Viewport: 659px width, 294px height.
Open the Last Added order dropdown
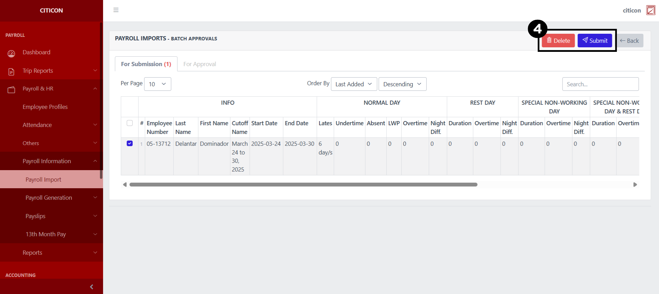[354, 84]
